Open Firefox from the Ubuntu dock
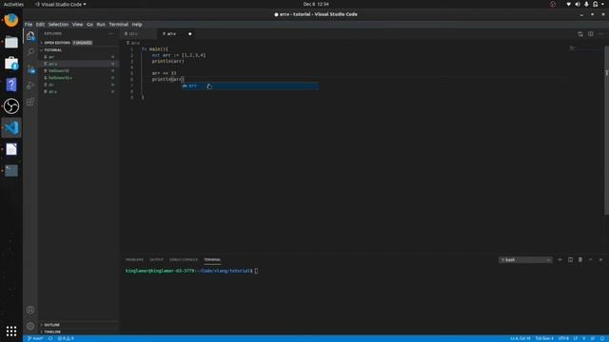The image size is (609, 342). [x=11, y=20]
